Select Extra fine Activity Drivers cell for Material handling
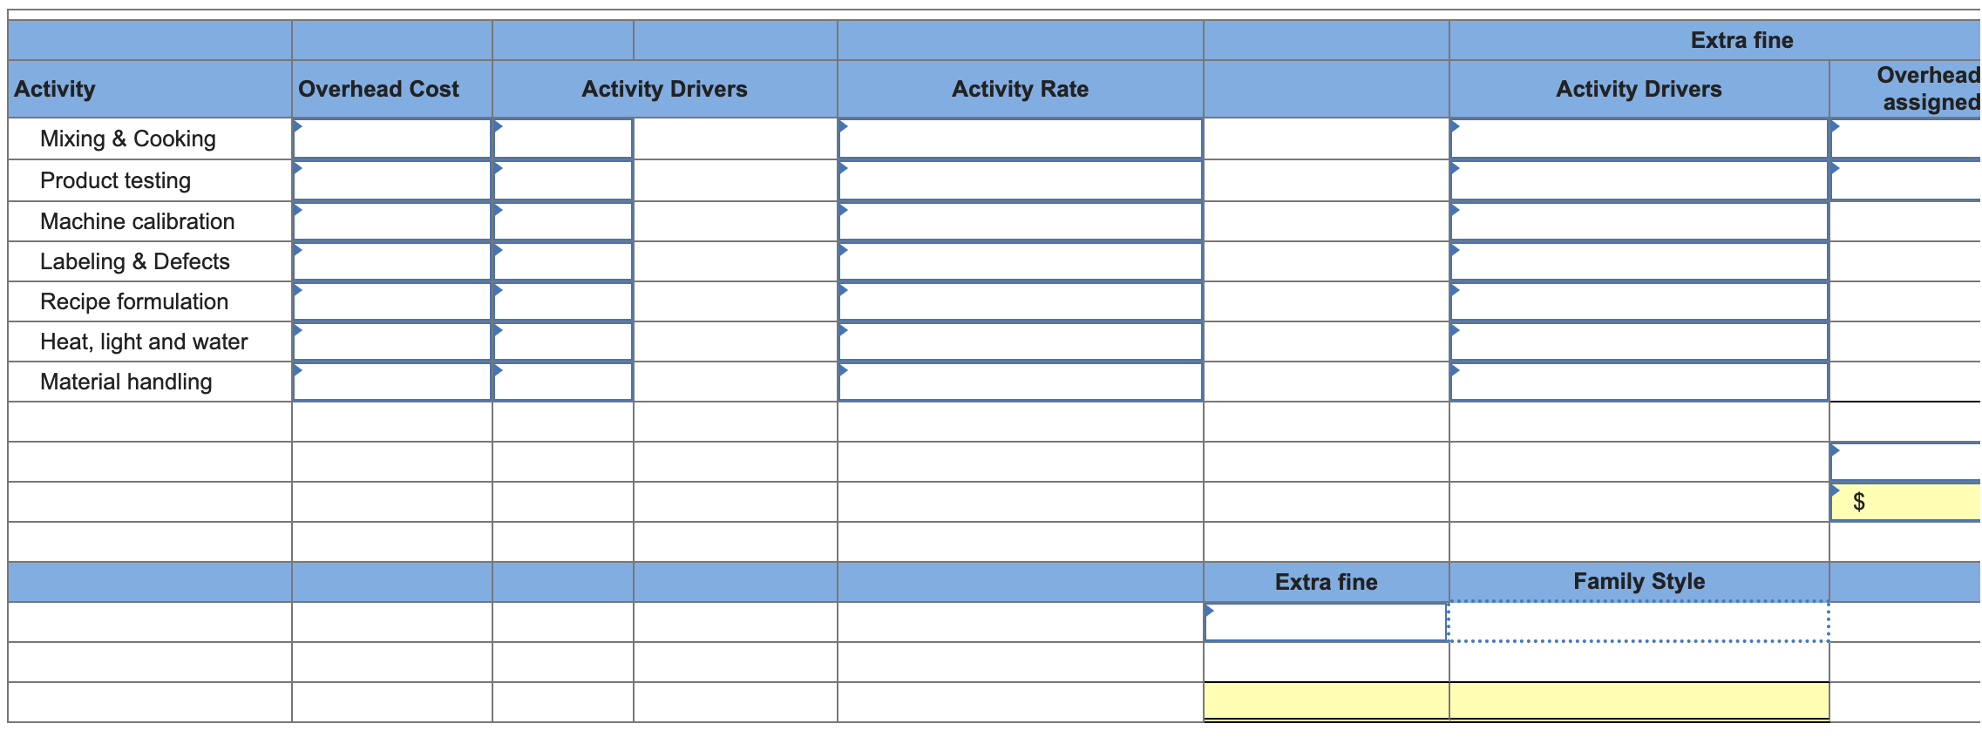The width and height of the screenshot is (1982, 737). pyautogui.click(x=1639, y=382)
